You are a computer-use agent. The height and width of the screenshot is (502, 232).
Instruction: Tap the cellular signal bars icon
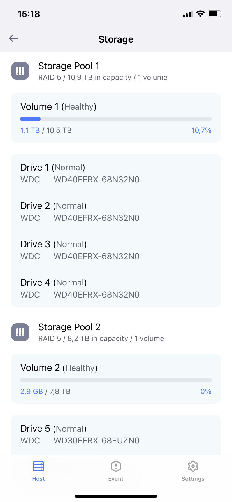(188, 14)
